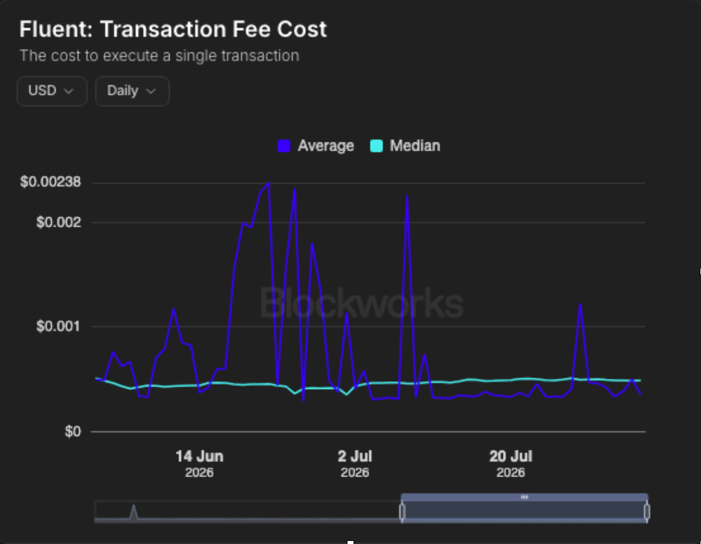Open the Daily interval dropdown
Viewport: 701px width, 544px height.
pyautogui.click(x=132, y=91)
